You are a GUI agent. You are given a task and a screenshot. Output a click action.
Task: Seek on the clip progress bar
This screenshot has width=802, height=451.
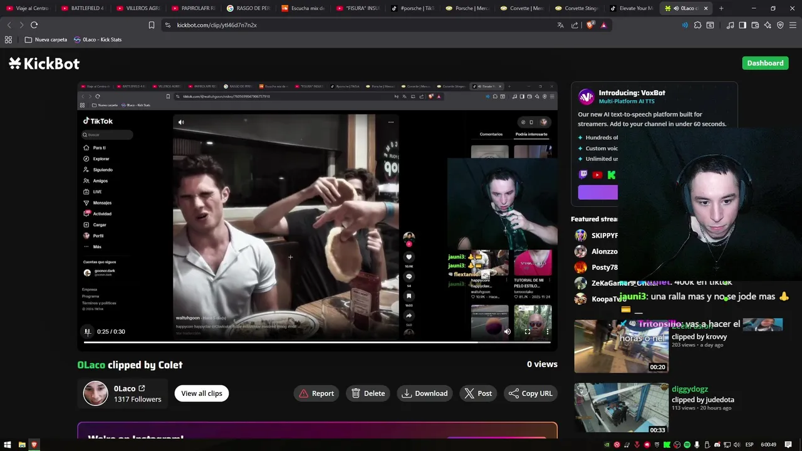pyautogui.click(x=317, y=342)
